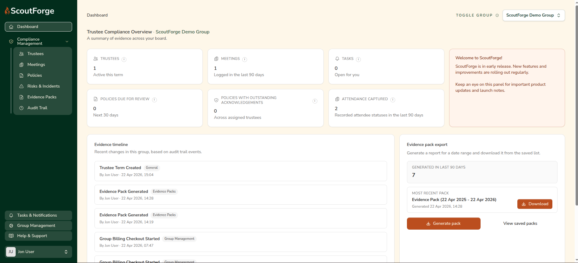
Task: Open Risks & Incidents section
Action: (x=43, y=86)
